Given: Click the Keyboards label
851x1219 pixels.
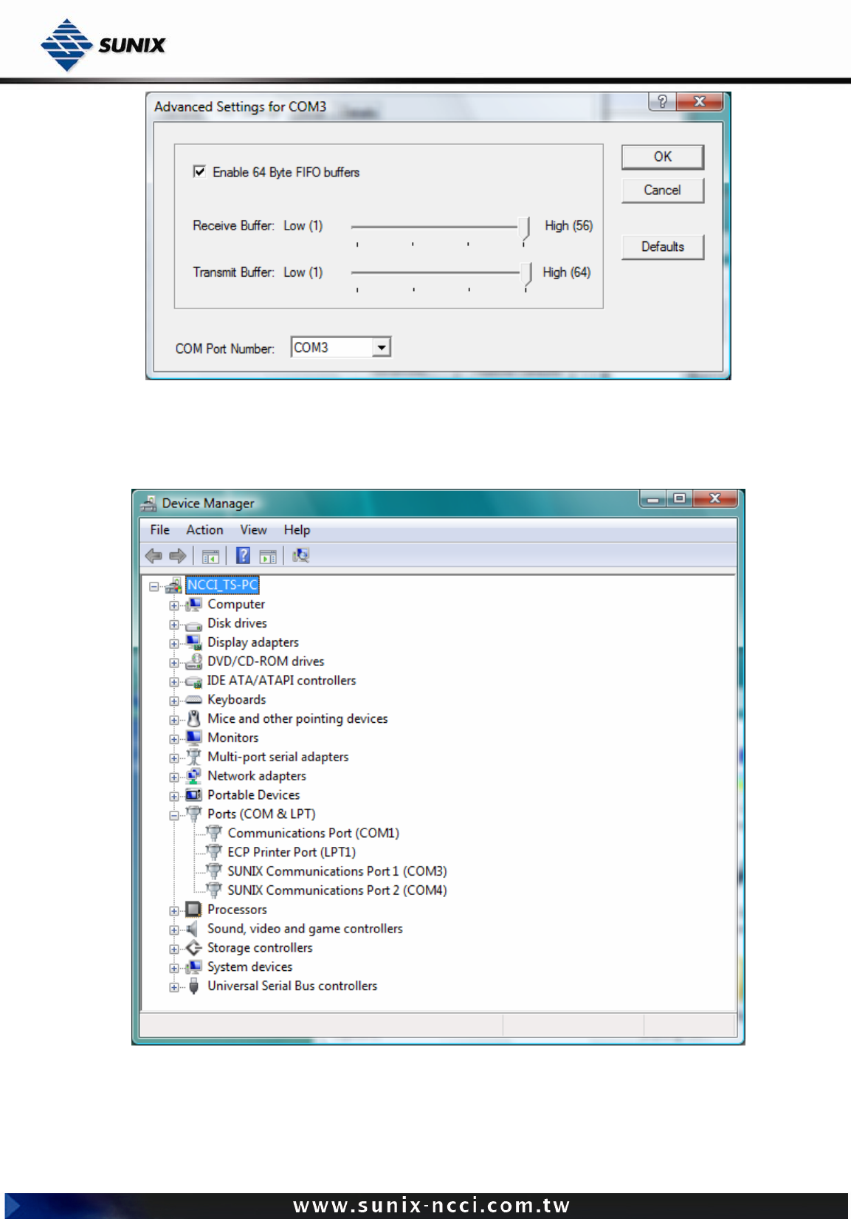Looking at the screenshot, I should click(x=236, y=700).
